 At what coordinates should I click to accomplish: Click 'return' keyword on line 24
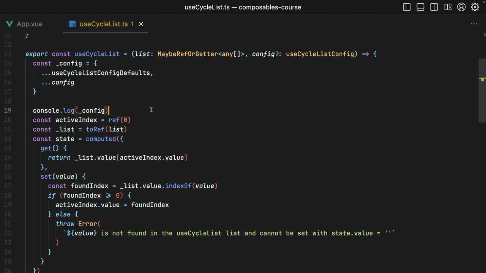(59, 157)
